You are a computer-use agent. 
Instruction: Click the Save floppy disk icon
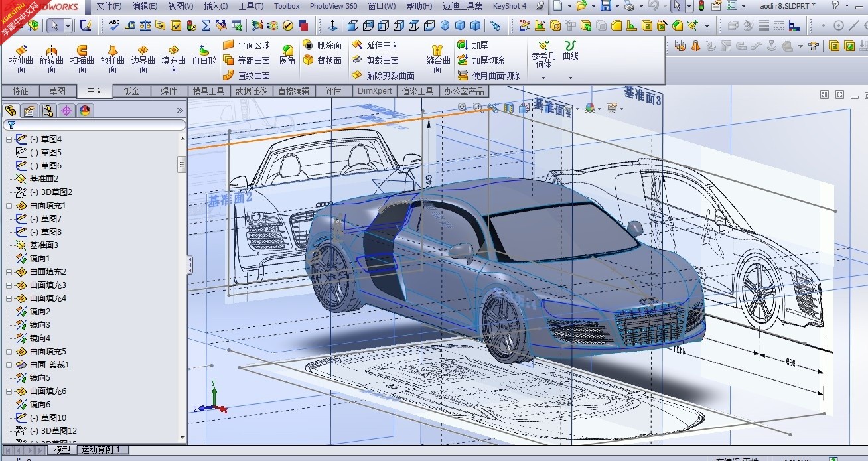606,6
